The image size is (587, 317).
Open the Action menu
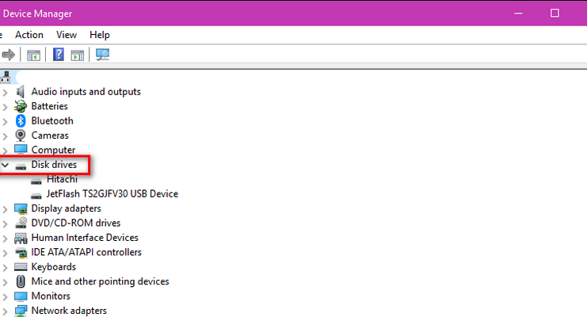[x=29, y=35]
